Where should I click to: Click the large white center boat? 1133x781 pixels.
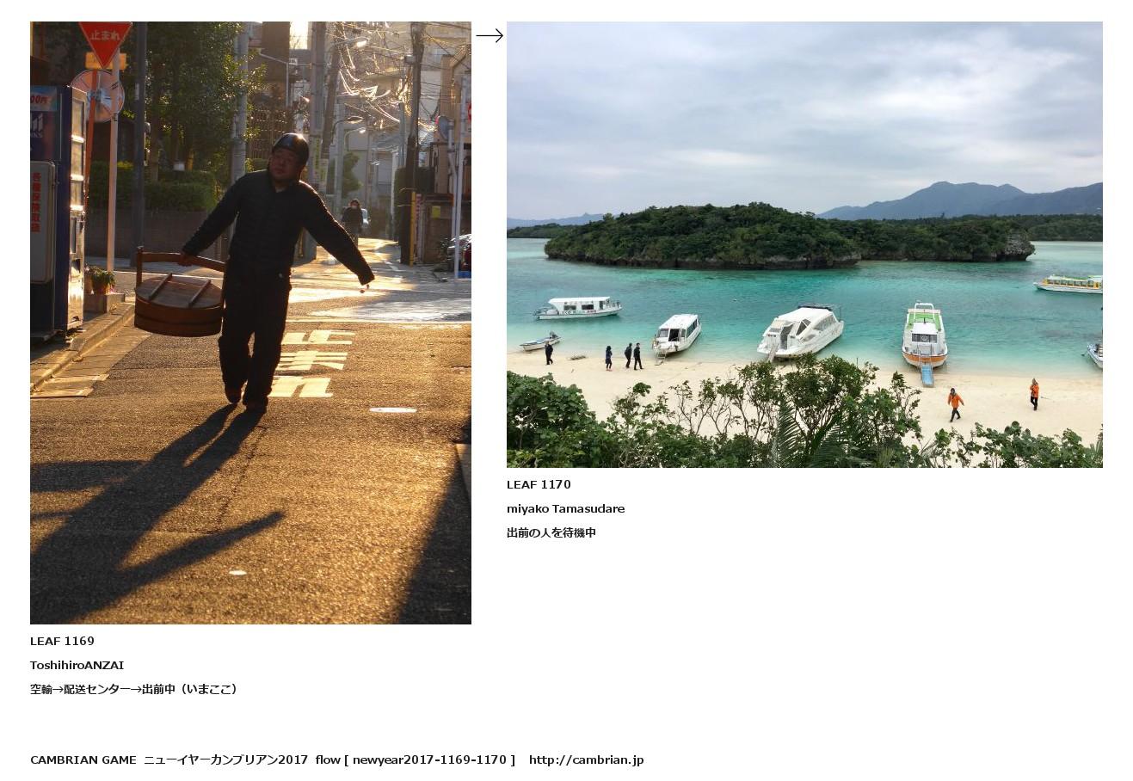pos(800,331)
